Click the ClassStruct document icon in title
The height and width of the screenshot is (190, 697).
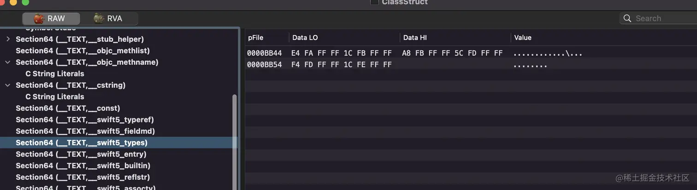(x=374, y=2)
